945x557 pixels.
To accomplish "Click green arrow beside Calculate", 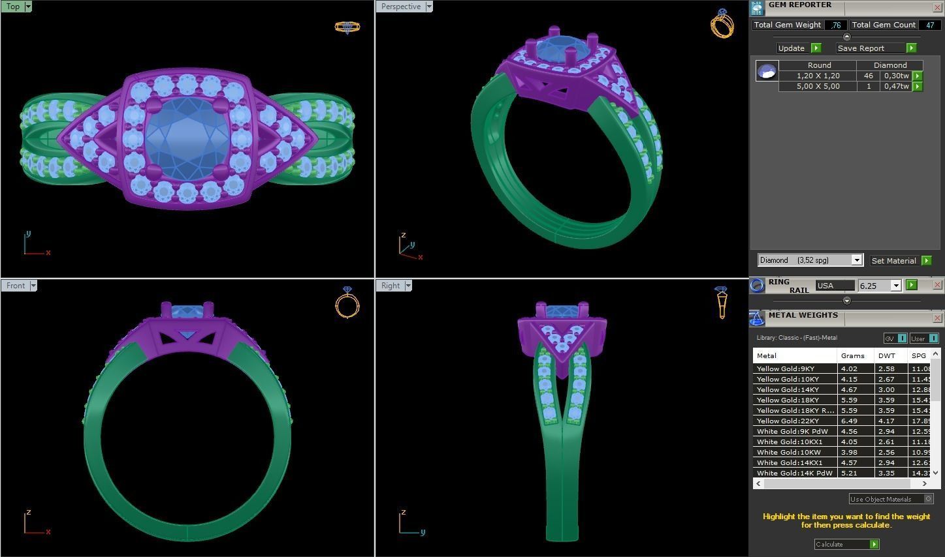I will point(874,544).
